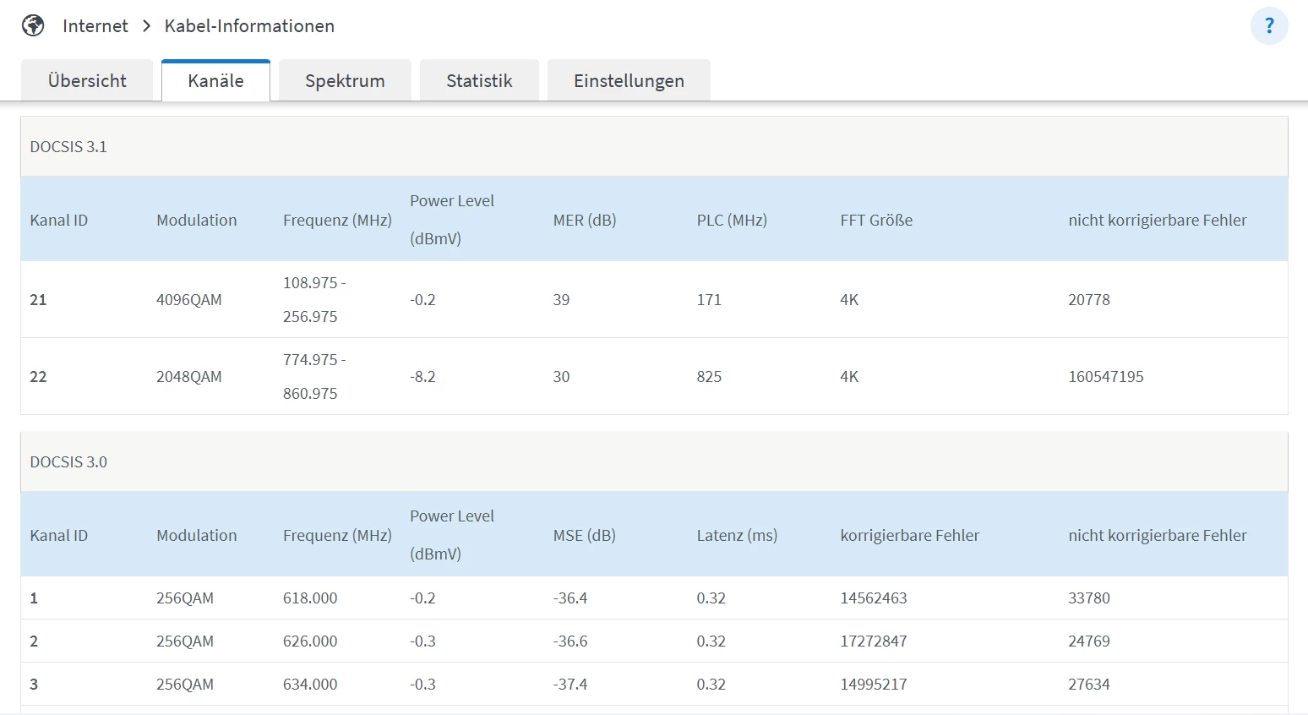Click the 626.000 frequency cell
The height and width of the screenshot is (715, 1308).
[x=309, y=641]
